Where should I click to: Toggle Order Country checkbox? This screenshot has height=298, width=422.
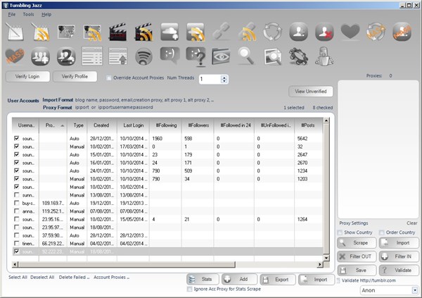tap(382, 232)
